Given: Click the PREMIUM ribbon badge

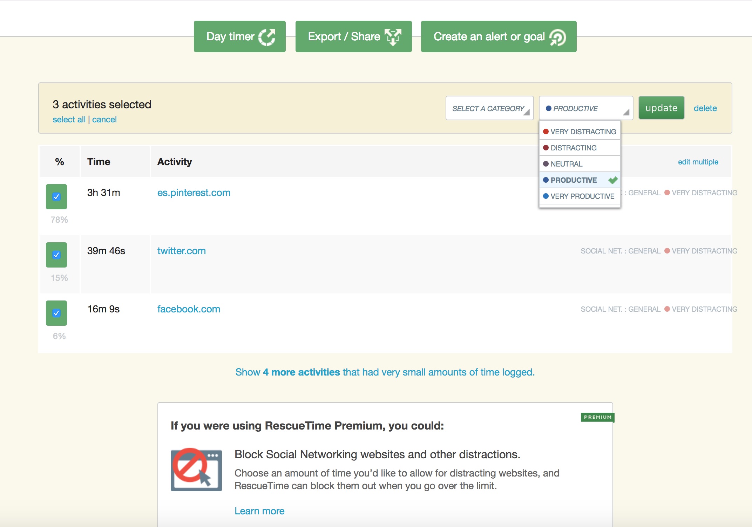Looking at the screenshot, I should pyautogui.click(x=597, y=417).
